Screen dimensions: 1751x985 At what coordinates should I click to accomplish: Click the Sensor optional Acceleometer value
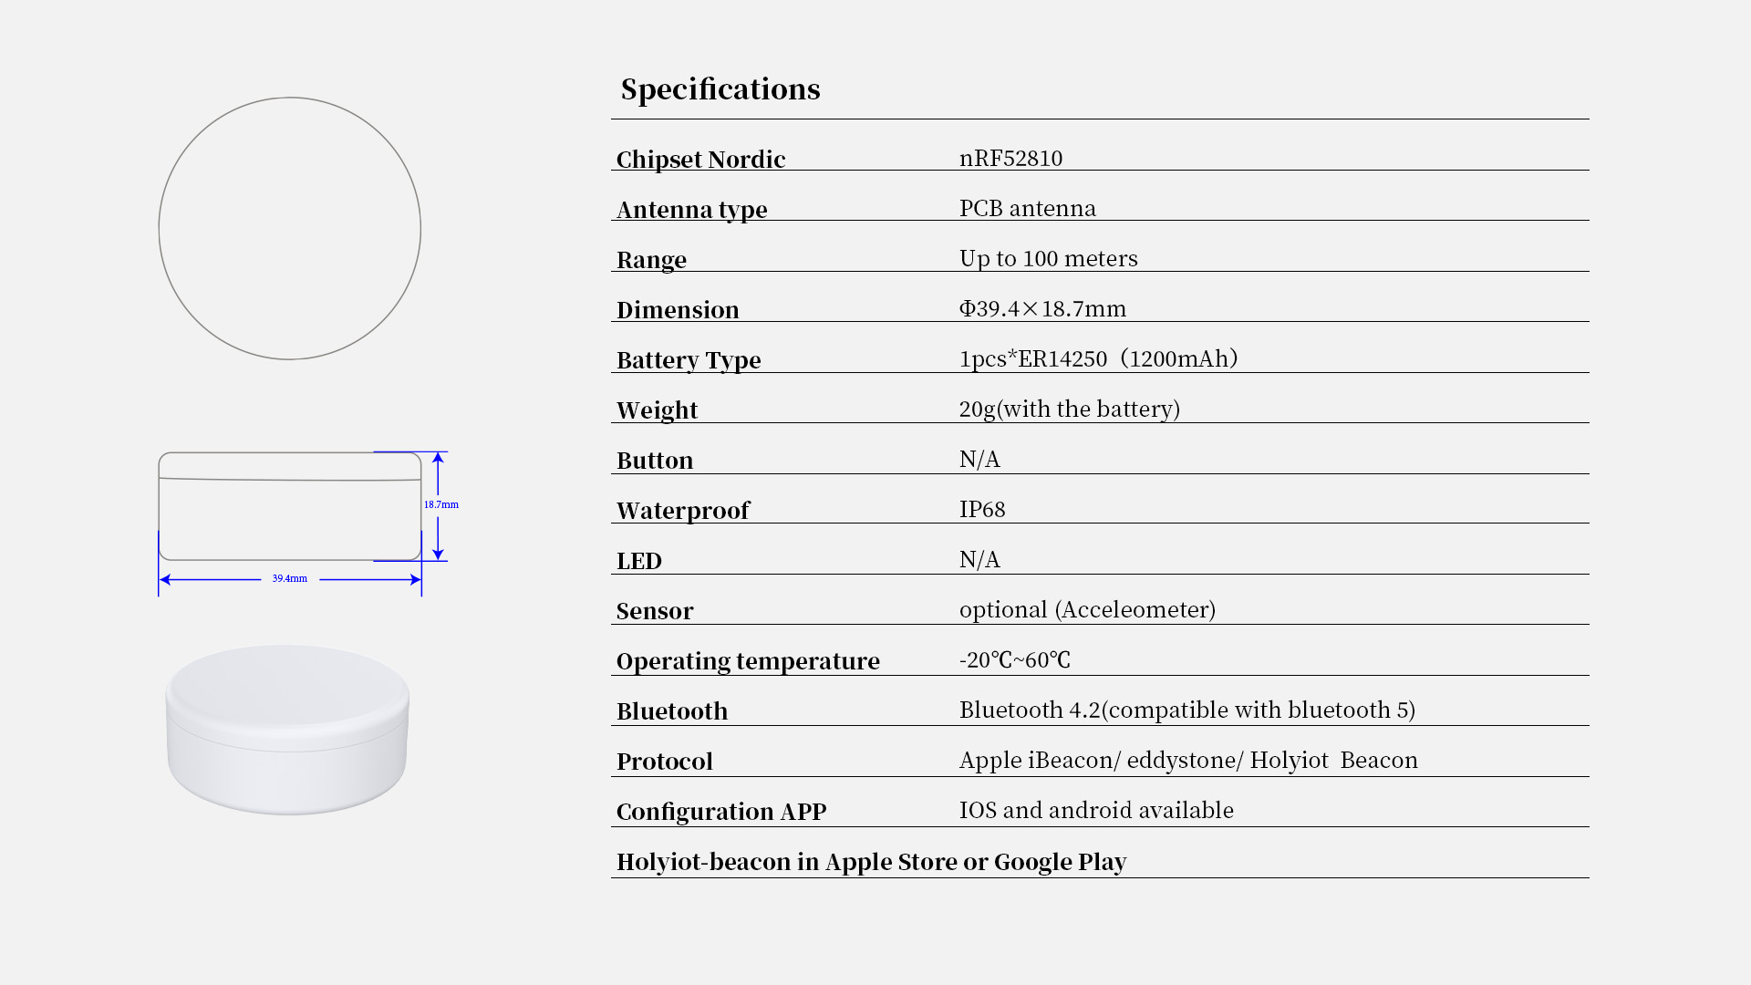tap(1087, 609)
